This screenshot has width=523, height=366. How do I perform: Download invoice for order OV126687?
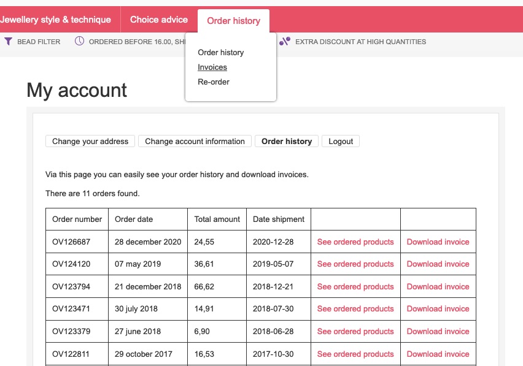click(x=438, y=242)
